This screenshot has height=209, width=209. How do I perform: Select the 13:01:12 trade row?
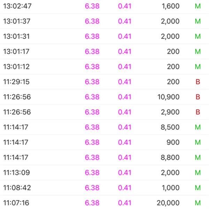pyautogui.click(x=104, y=67)
